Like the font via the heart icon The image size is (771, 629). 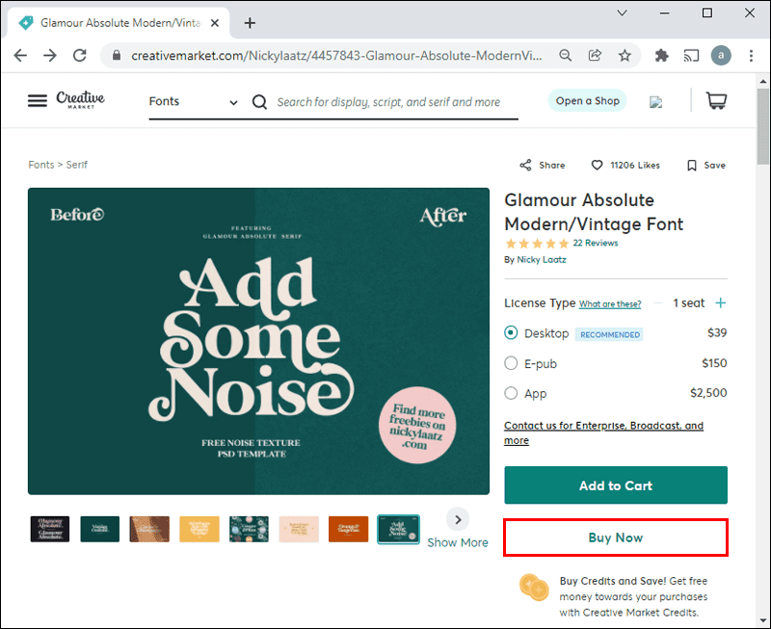[598, 165]
